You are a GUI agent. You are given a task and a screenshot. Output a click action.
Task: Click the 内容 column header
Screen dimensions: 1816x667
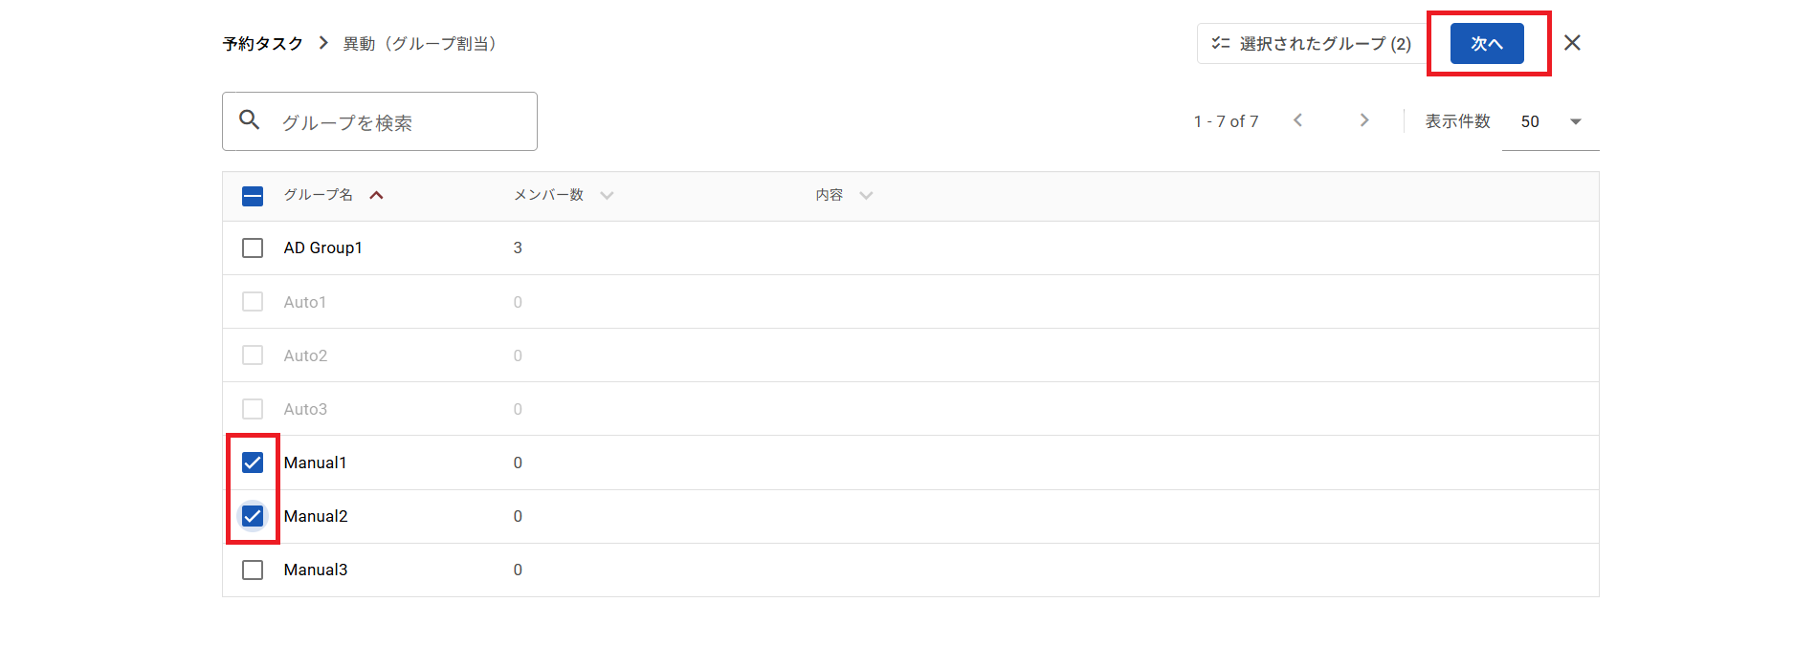(830, 195)
